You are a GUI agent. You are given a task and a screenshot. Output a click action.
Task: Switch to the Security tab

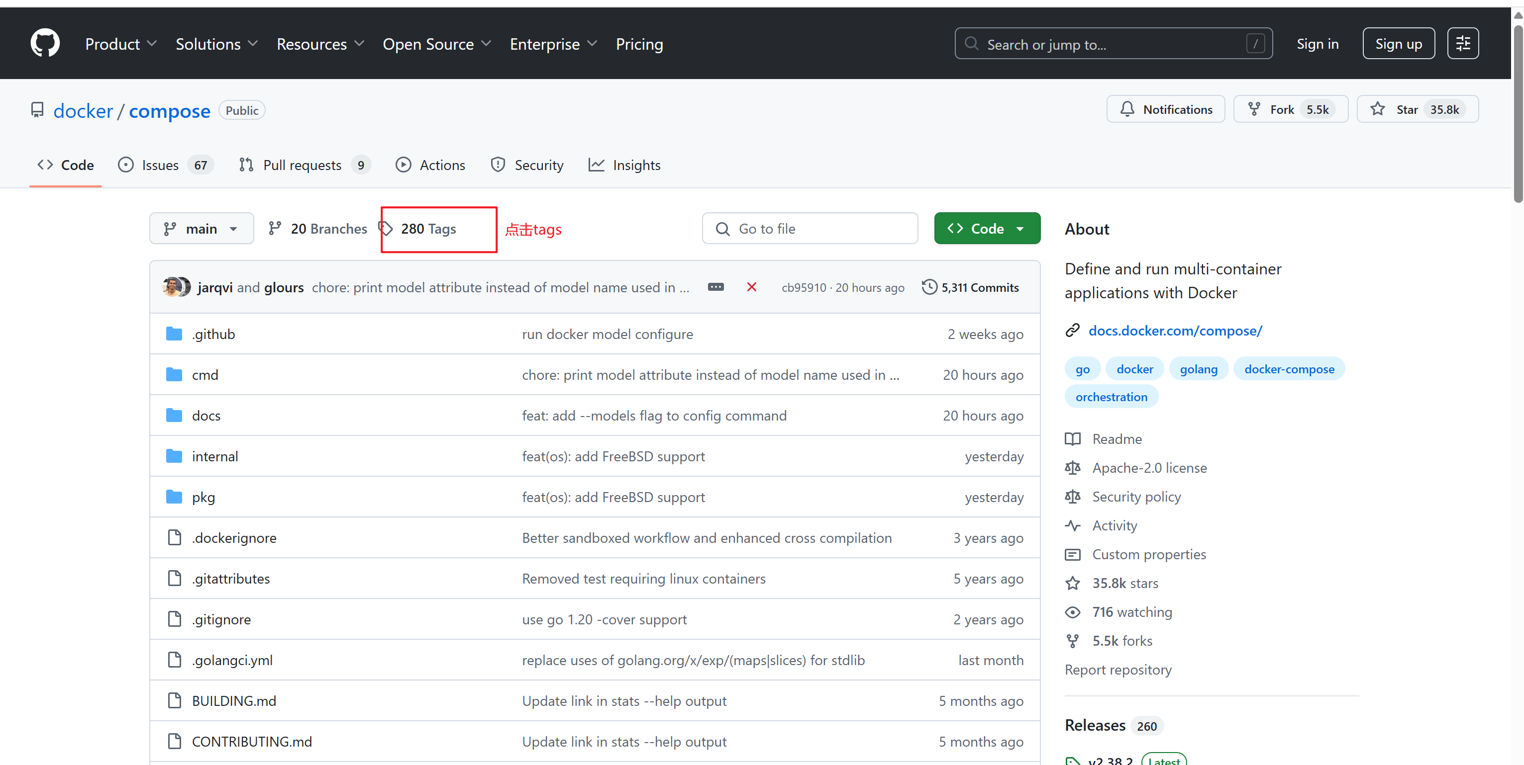click(527, 165)
